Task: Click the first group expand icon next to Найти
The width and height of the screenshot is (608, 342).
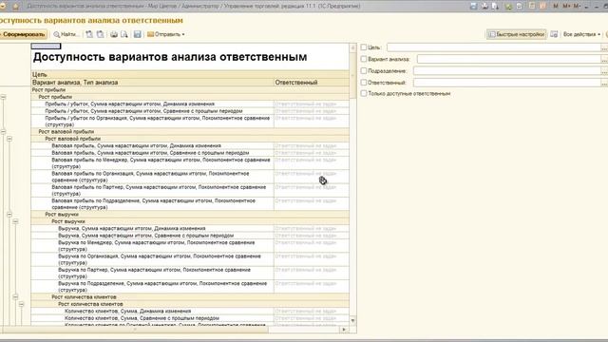Action: pyautogui.click(x=89, y=34)
